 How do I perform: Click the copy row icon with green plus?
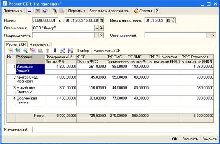tap(18, 51)
